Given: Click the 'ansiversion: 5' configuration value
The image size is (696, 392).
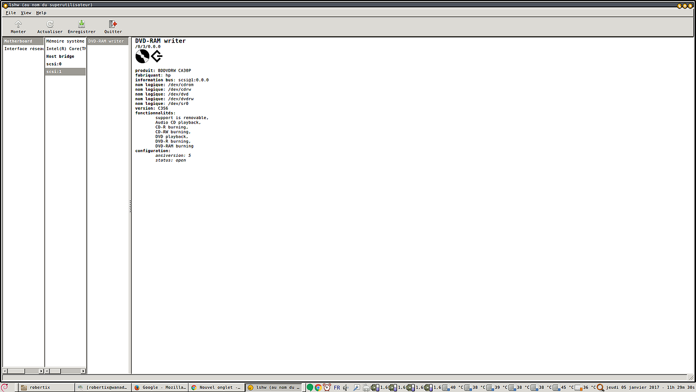Looking at the screenshot, I should (173, 155).
